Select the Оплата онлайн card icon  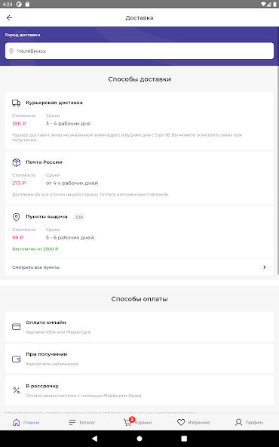click(17, 326)
